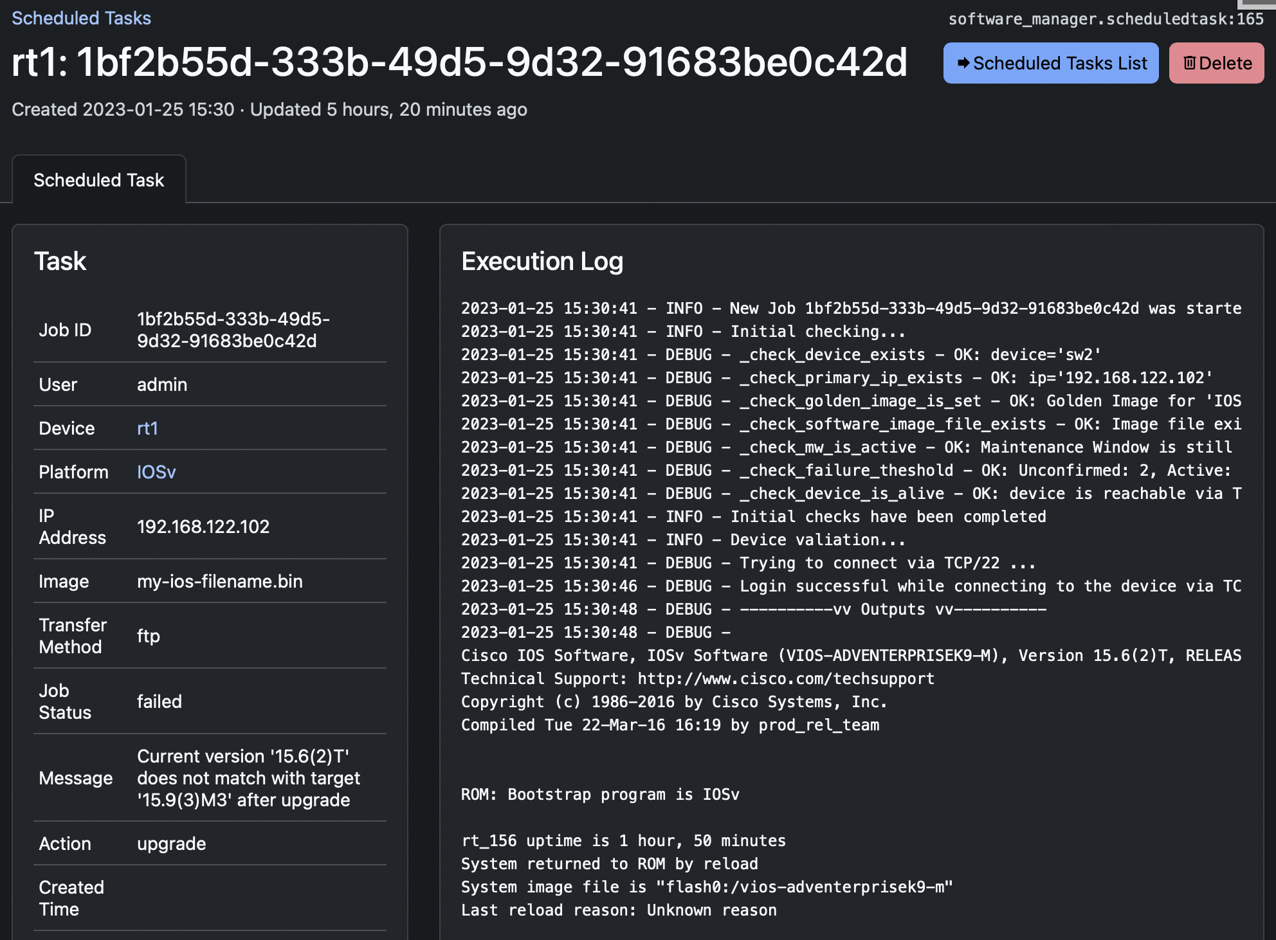Click the 'Last reload reason: Unknown reason' line
The image size is (1276, 940).
pyautogui.click(x=619, y=910)
